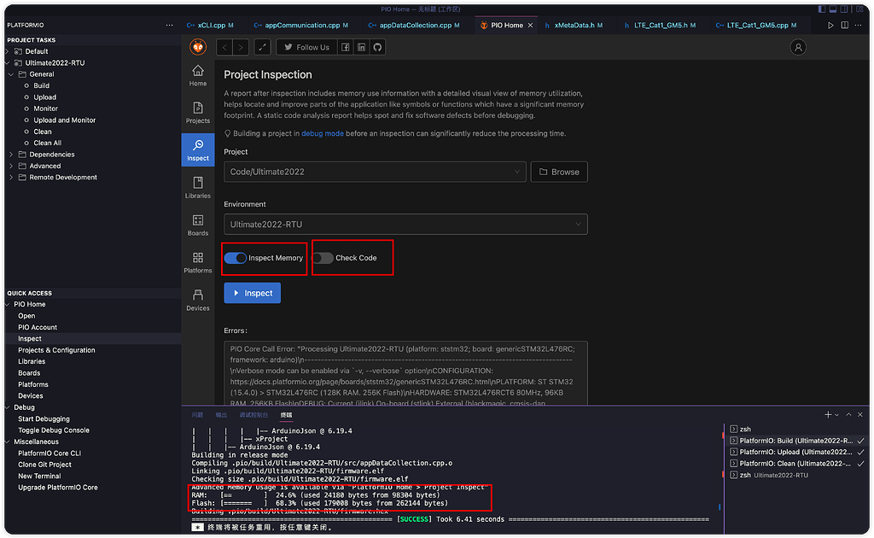Open the Boards browser icon

pyautogui.click(x=197, y=224)
